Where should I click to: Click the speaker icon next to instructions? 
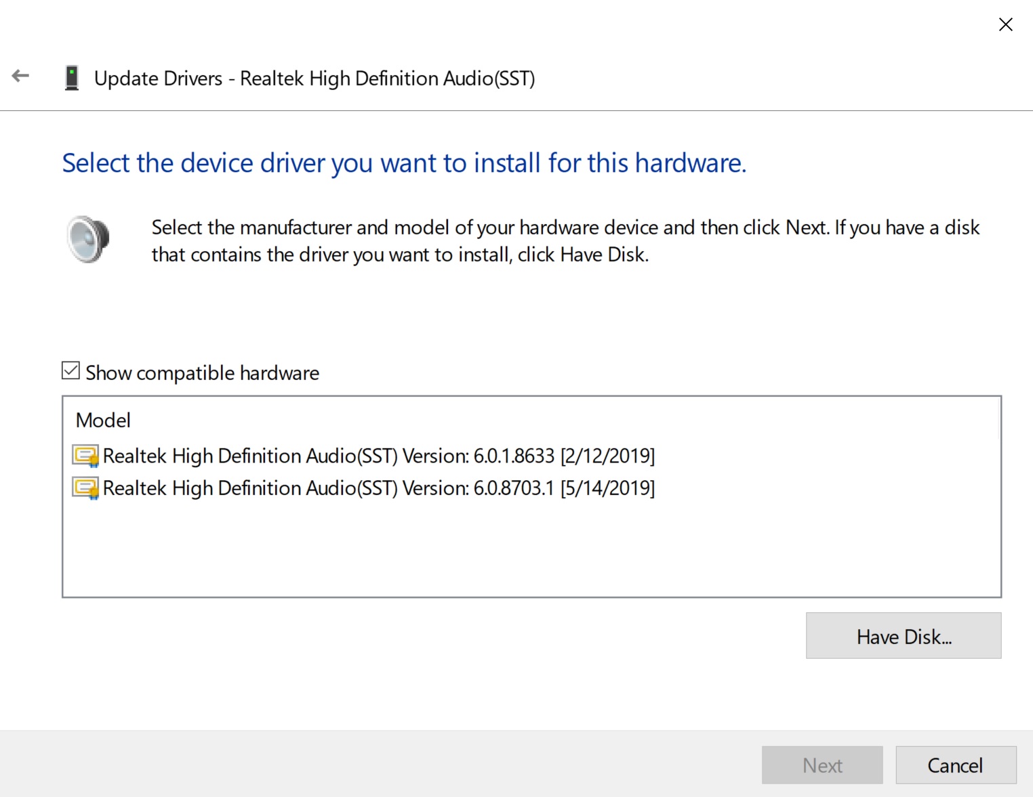click(88, 238)
